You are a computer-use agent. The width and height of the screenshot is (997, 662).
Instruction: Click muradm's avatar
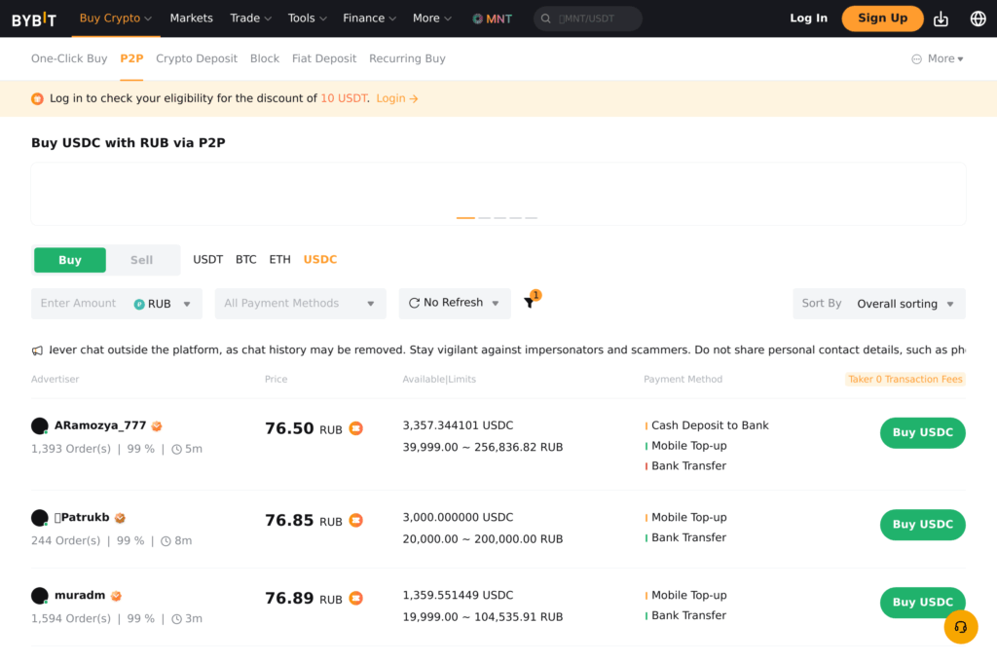click(x=39, y=596)
